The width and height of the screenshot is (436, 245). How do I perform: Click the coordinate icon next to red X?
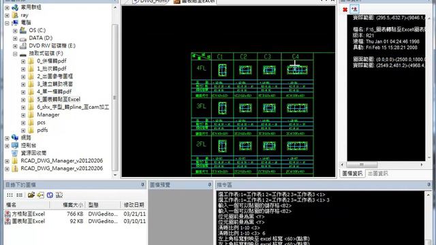[354, 9]
